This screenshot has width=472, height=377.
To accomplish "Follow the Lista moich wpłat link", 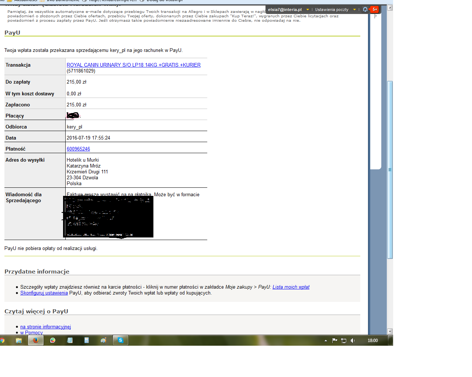I will pos(291,287).
